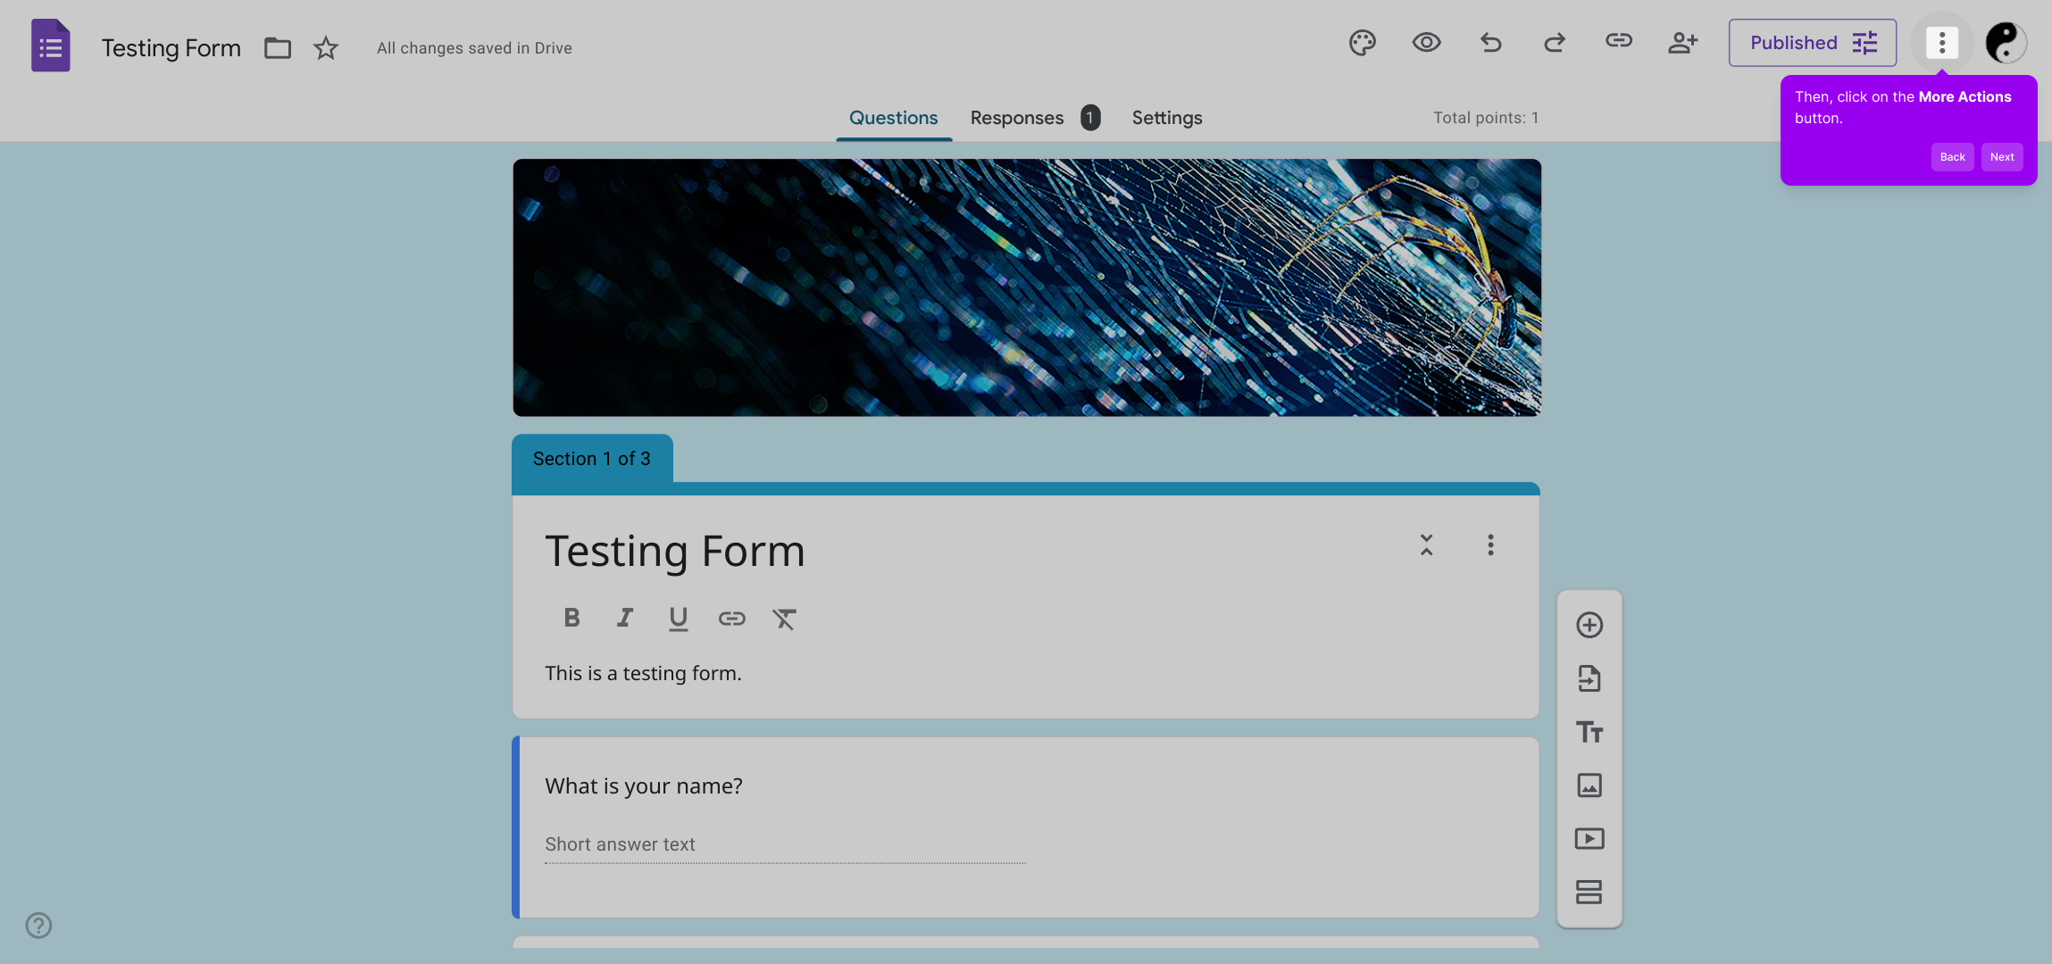Image resolution: width=2052 pixels, height=964 pixels.
Task: Toggle underline formatting in title card
Action: (x=678, y=618)
